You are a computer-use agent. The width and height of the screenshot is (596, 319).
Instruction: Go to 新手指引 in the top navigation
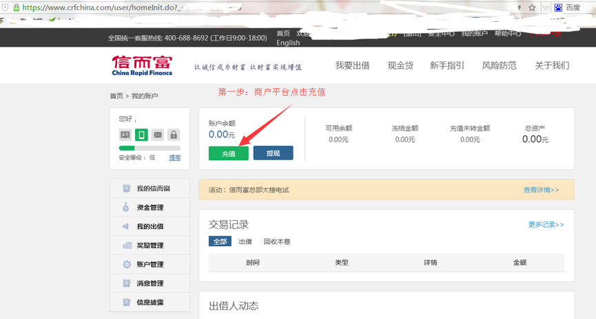pos(447,65)
